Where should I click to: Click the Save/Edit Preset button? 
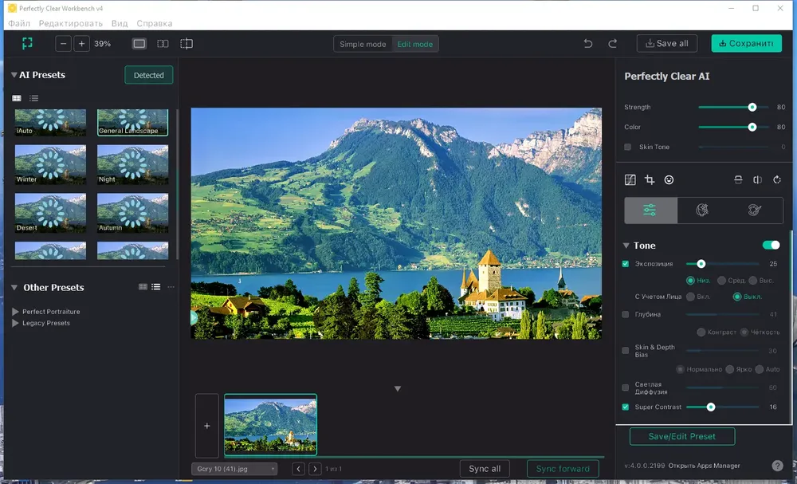tap(682, 436)
